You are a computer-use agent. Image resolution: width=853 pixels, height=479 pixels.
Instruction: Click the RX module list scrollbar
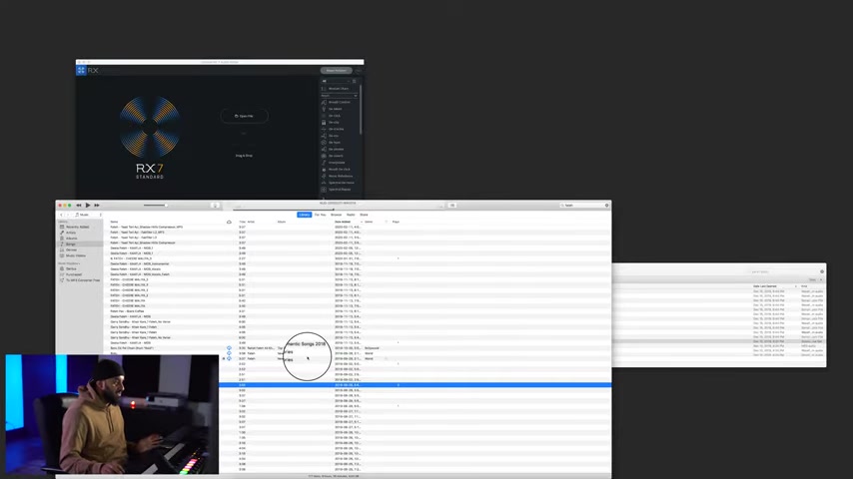point(361,109)
